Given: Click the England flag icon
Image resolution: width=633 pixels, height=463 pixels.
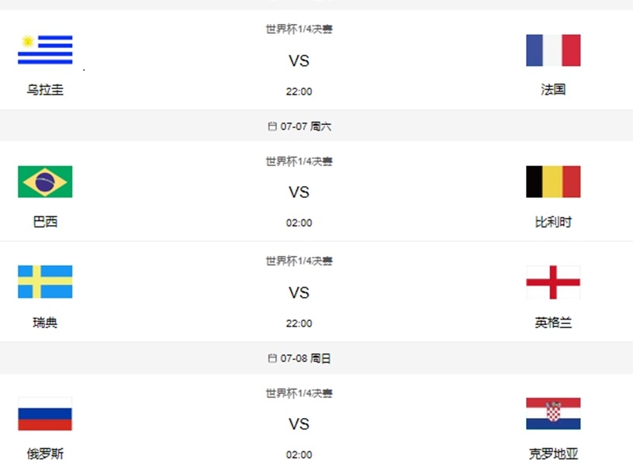Looking at the screenshot, I should pos(553,282).
